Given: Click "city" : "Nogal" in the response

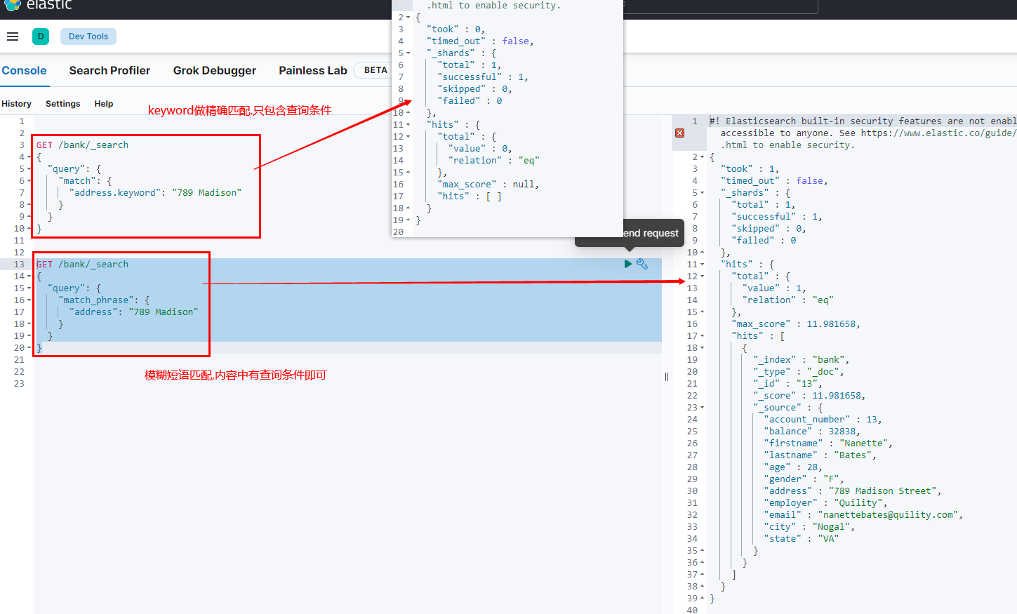Looking at the screenshot, I should click(x=809, y=527).
